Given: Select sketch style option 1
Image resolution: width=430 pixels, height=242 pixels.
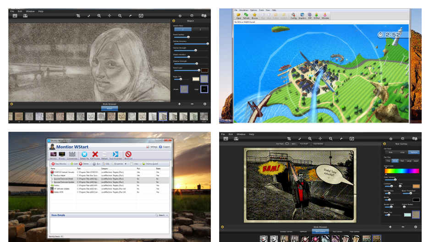Looking at the screenshot, I should point(182,29).
